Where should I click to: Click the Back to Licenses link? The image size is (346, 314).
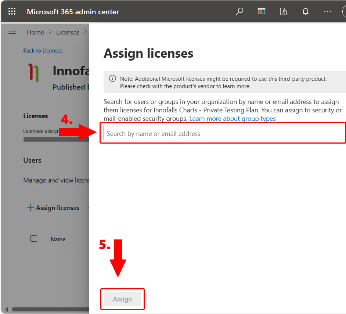[43, 51]
